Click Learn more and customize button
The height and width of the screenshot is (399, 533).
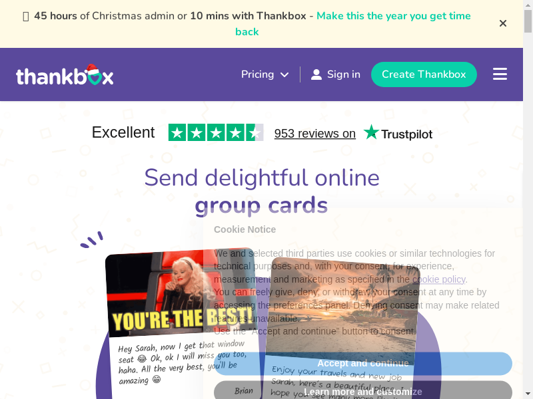(363, 390)
